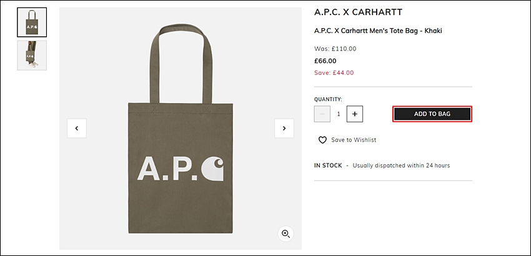Click the QUANTITY label
This screenshot has width=531, height=256.
click(328, 99)
